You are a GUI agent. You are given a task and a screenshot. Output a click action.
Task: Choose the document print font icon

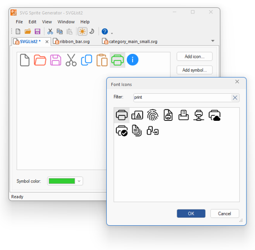pos(168,115)
